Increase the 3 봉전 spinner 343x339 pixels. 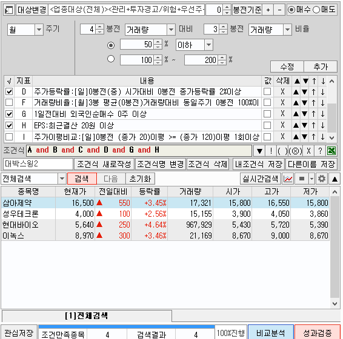click(223, 27)
